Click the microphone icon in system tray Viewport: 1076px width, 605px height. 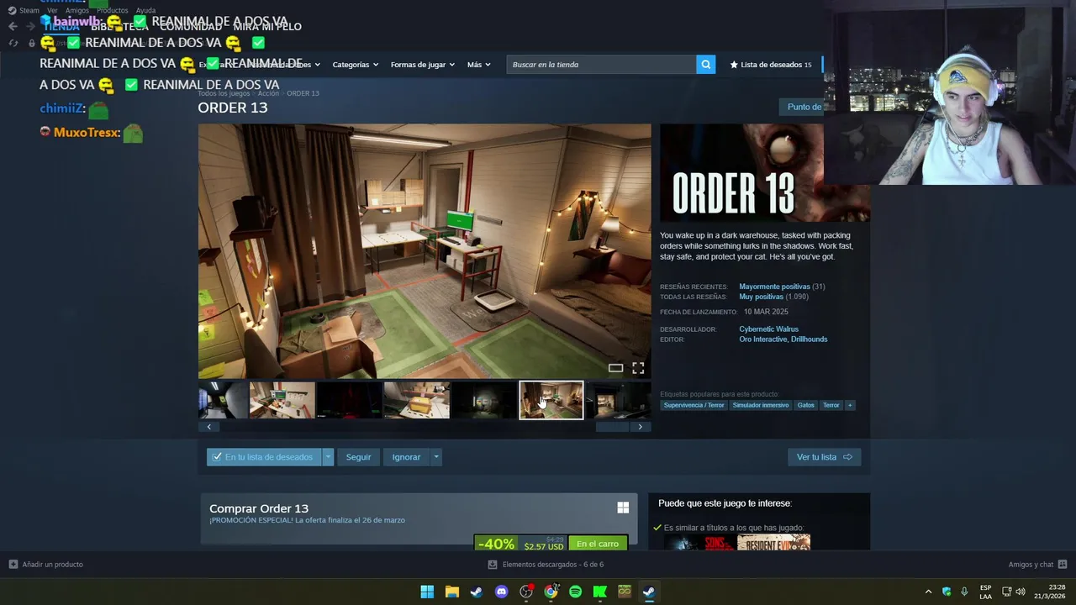(964, 592)
